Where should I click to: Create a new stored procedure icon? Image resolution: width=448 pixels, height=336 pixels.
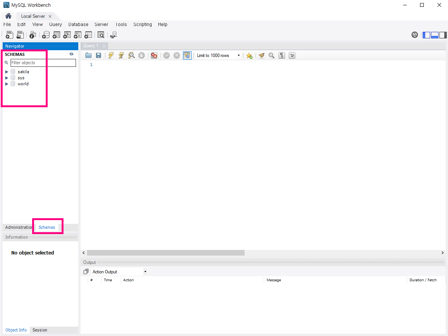pyautogui.click(x=78, y=35)
